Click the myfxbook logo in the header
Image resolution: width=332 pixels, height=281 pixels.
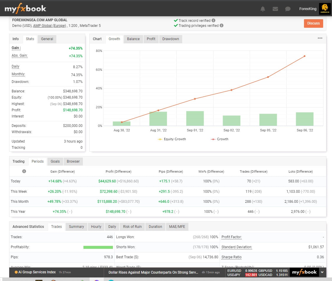click(25, 9)
